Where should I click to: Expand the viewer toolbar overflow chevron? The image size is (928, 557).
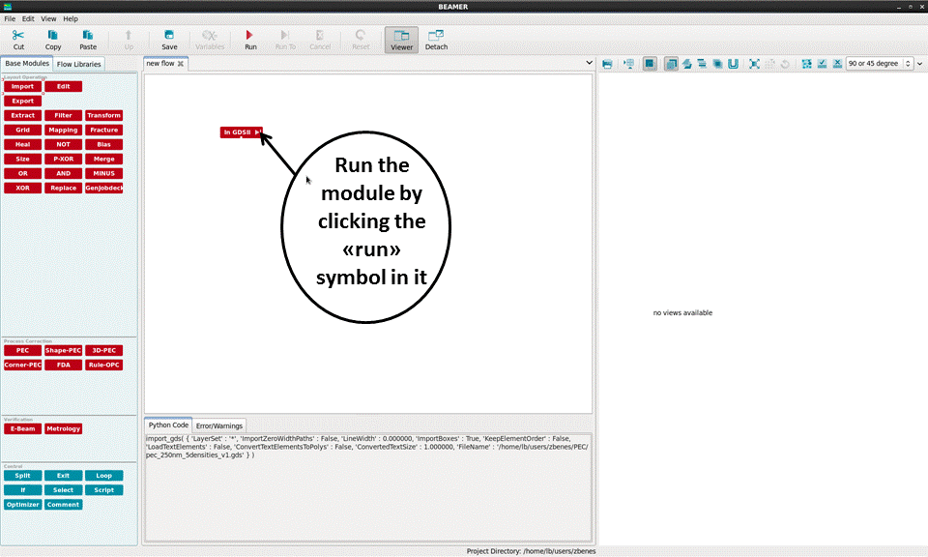tap(919, 64)
